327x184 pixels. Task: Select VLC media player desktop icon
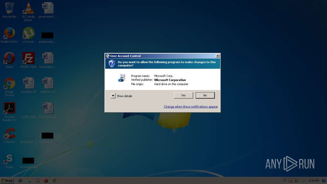(28, 12)
